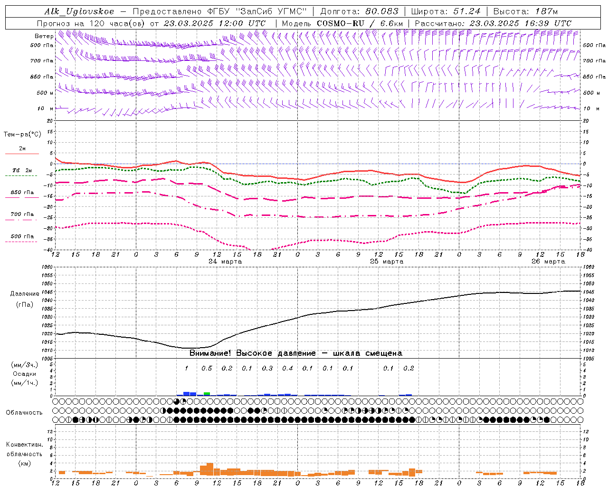The height and width of the screenshot is (487, 608).
Task: Click the station title Alk_Uglovskoe
Action: point(79,11)
